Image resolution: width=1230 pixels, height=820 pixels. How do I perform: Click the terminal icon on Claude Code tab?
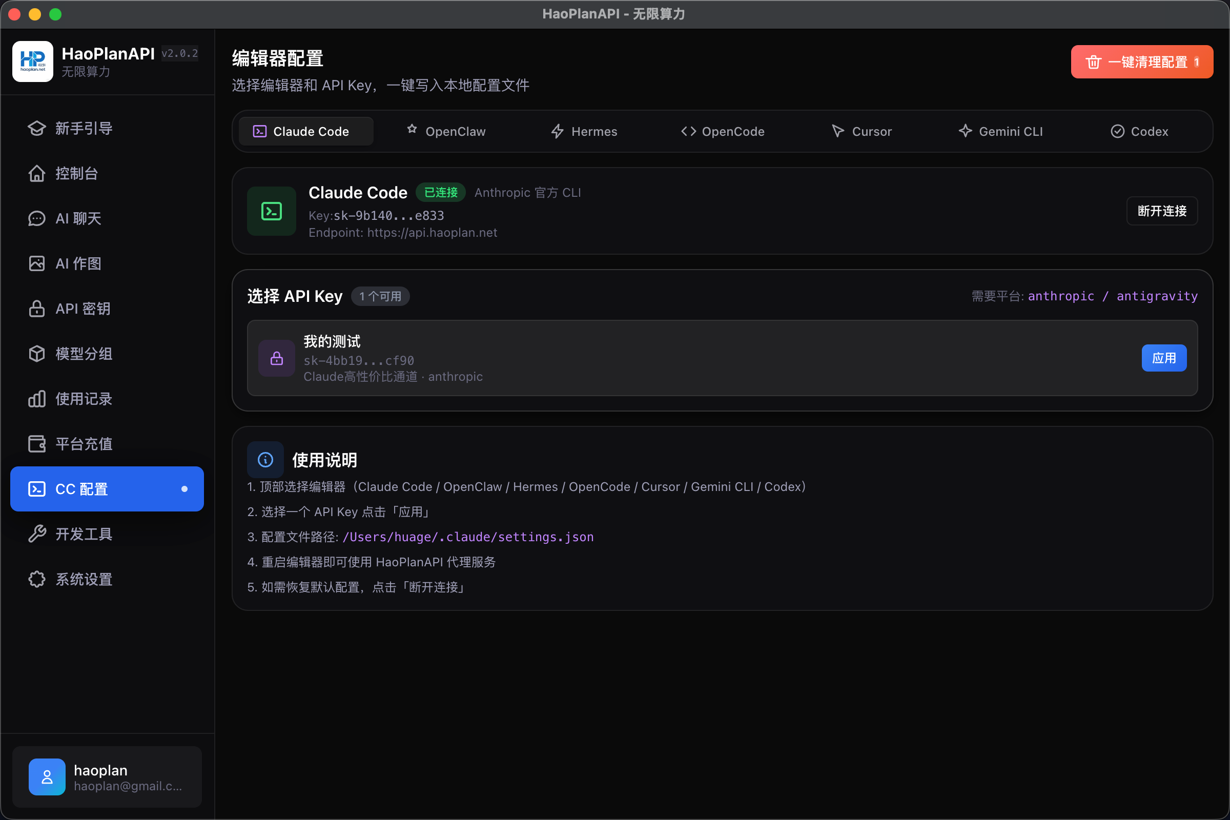pyautogui.click(x=260, y=131)
